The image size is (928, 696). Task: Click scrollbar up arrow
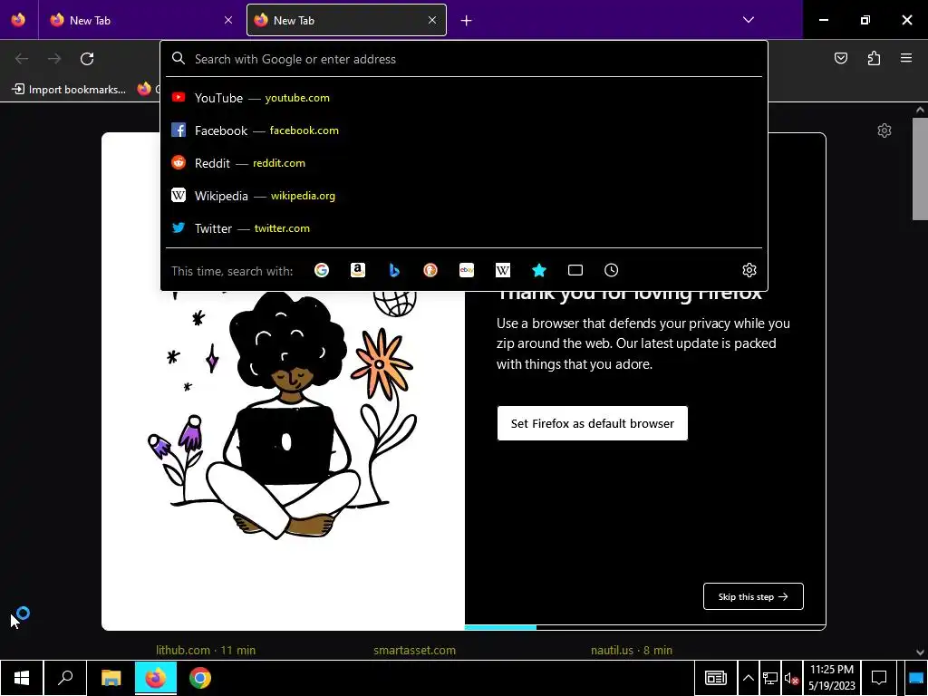920,110
